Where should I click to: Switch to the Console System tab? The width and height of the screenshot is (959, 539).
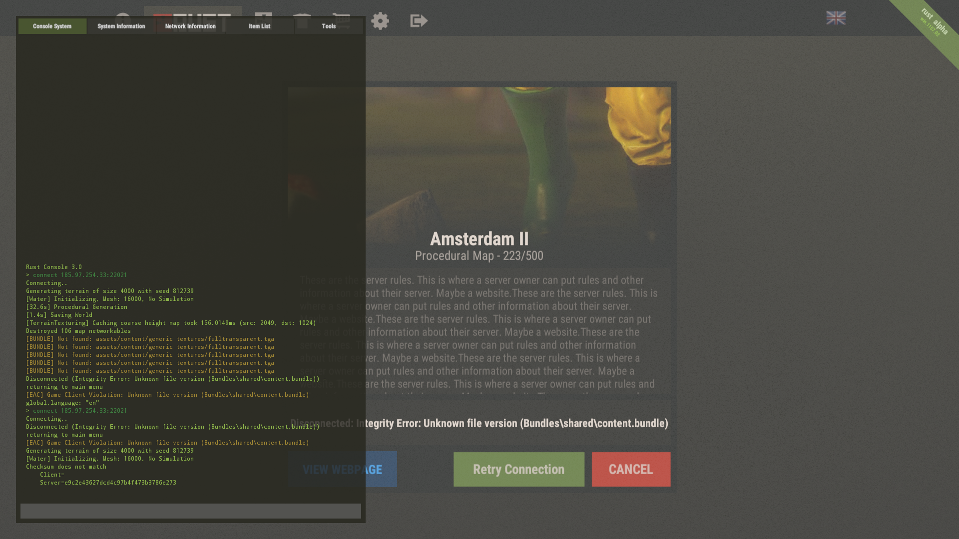tap(52, 26)
